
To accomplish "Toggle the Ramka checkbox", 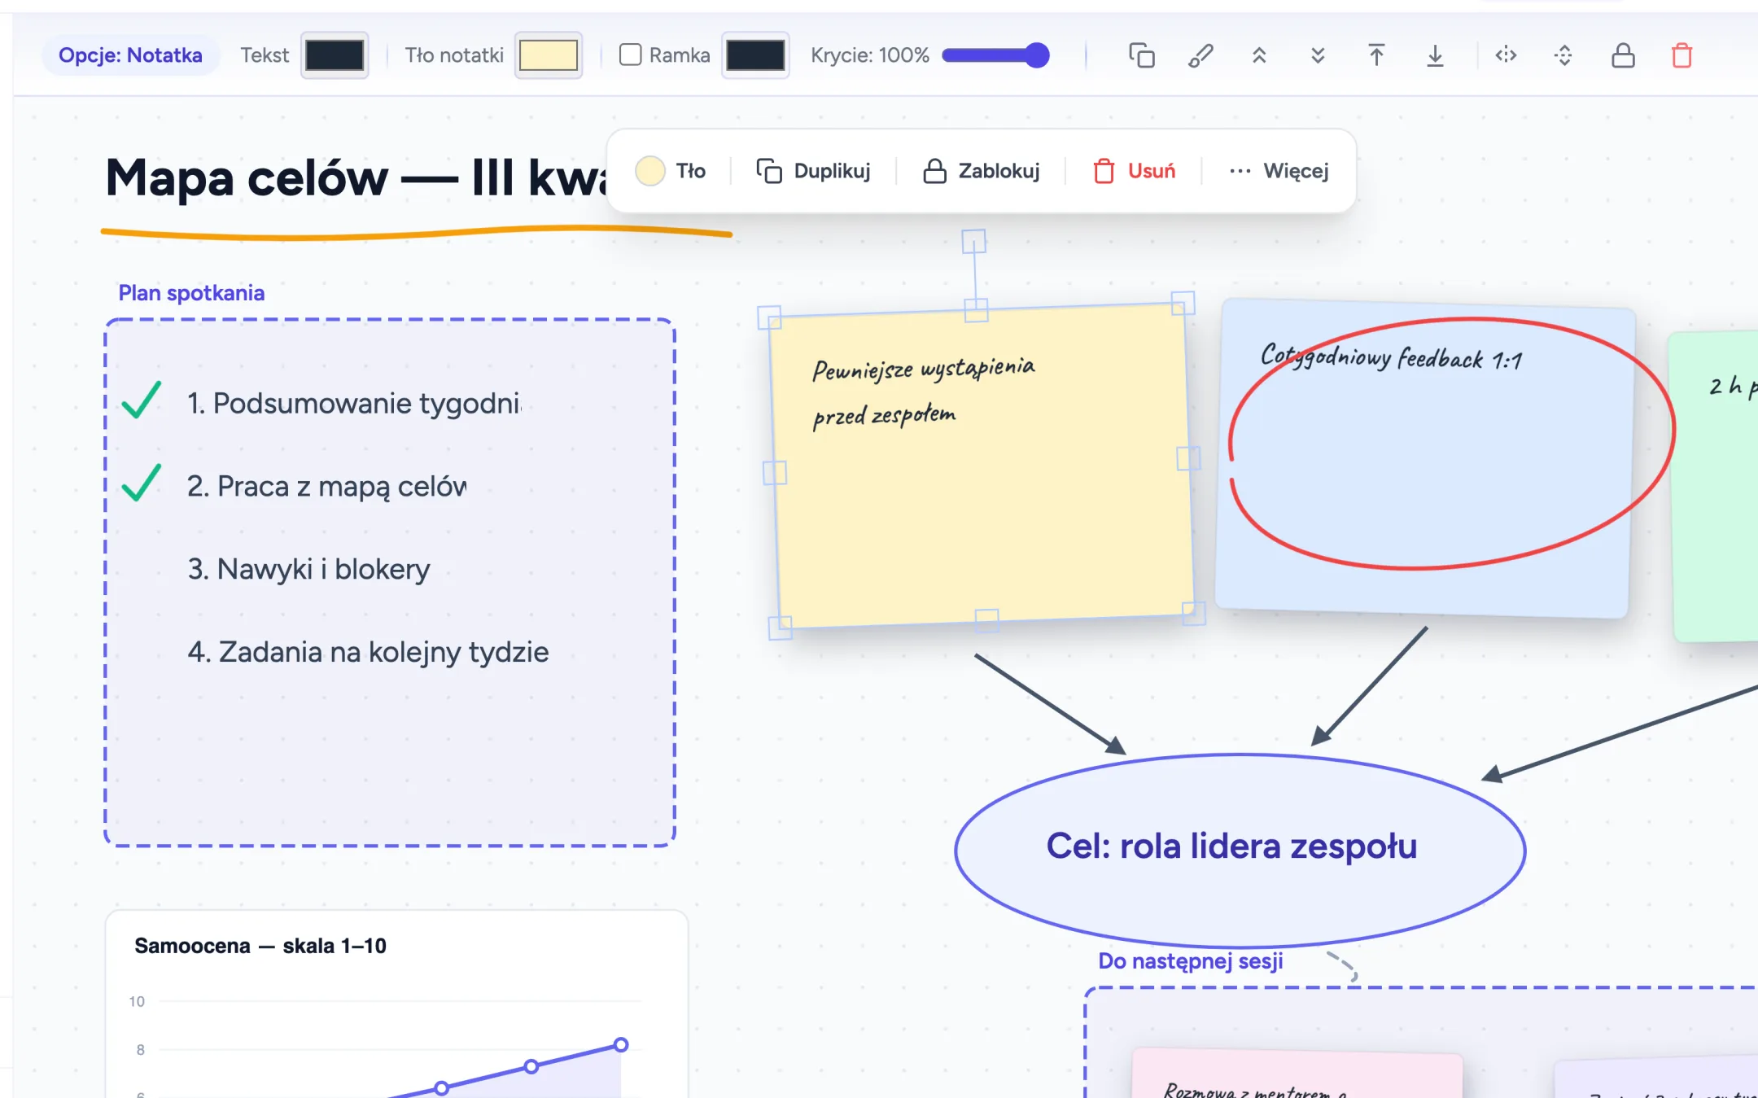I will [x=630, y=55].
